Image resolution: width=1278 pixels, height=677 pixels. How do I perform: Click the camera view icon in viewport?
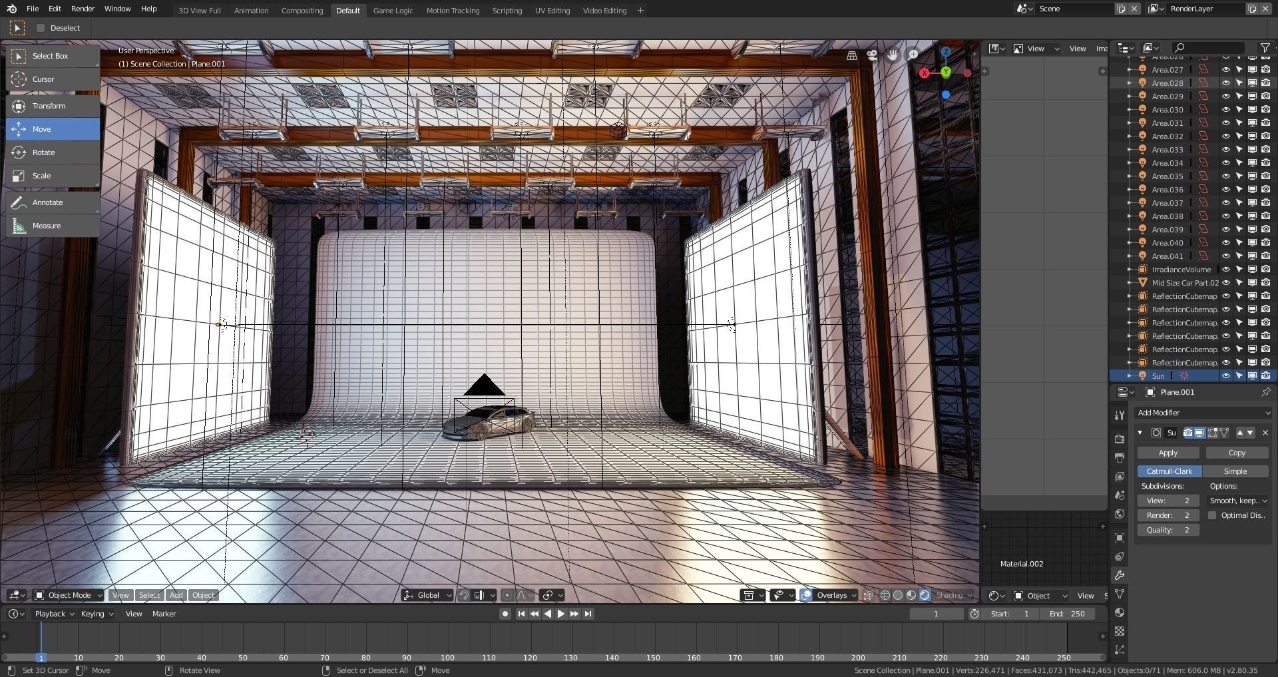[x=872, y=55]
